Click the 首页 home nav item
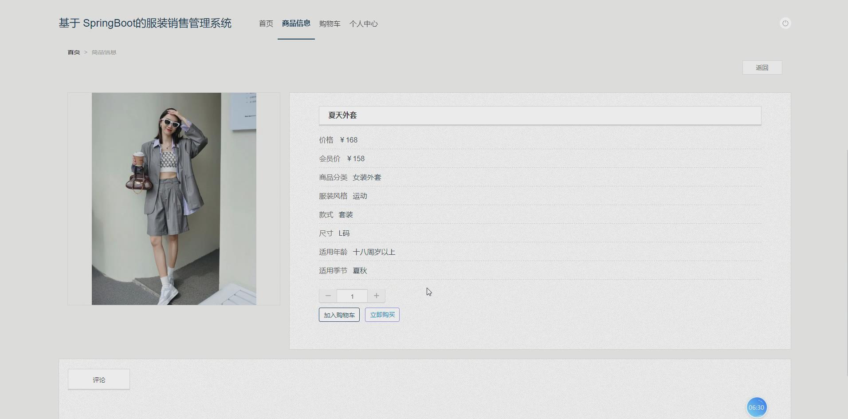 pos(266,24)
